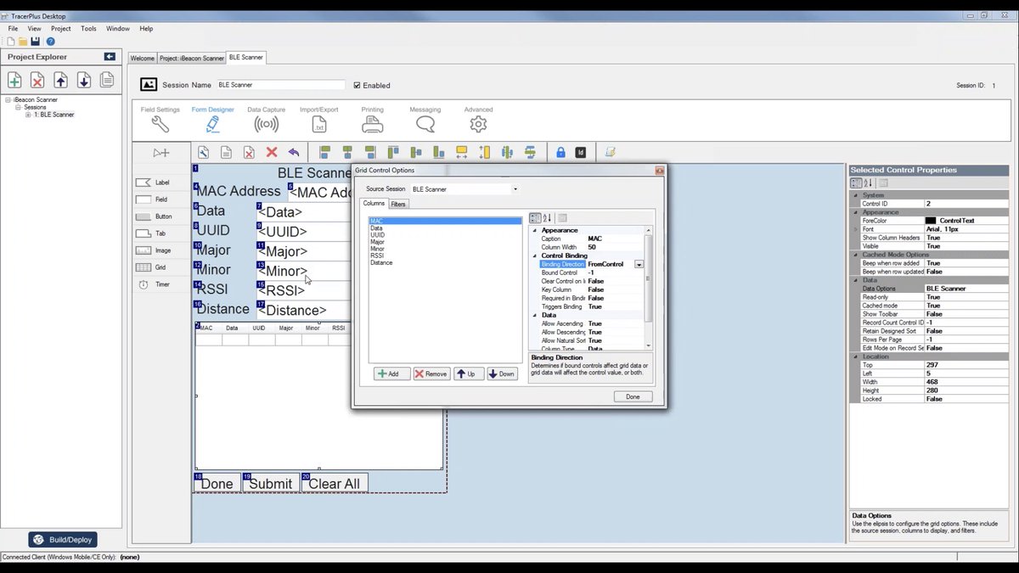Open Messaging speech bubble icon
The image size is (1019, 573).
425,124
